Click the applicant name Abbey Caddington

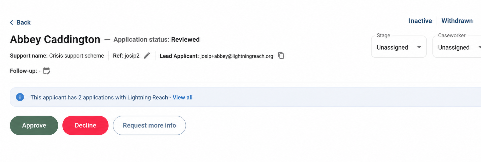[x=55, y=39]
